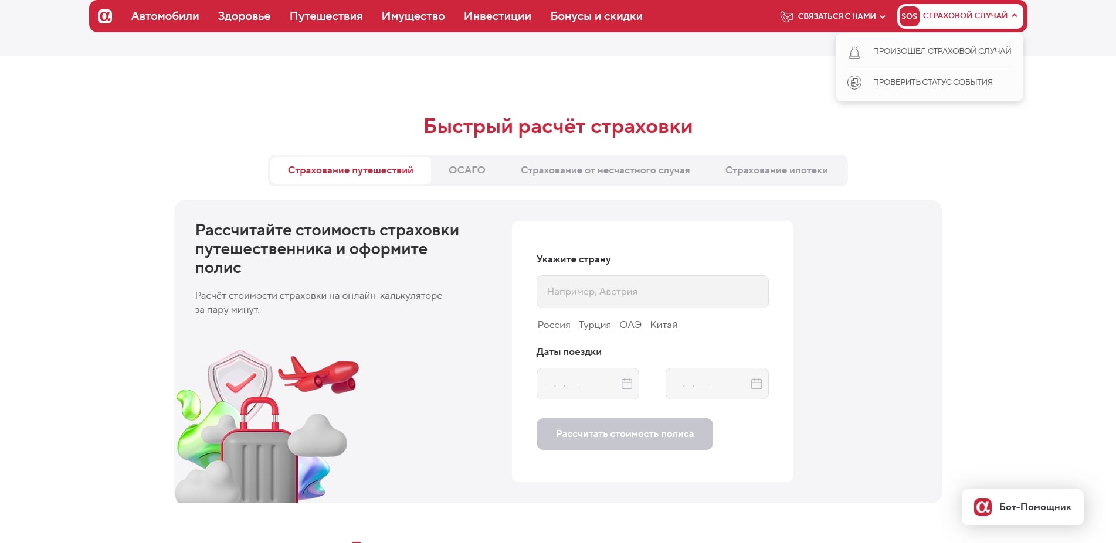Open the Бот-Помощник chat assistant
1116x543 pixels.
(1022, 507)
